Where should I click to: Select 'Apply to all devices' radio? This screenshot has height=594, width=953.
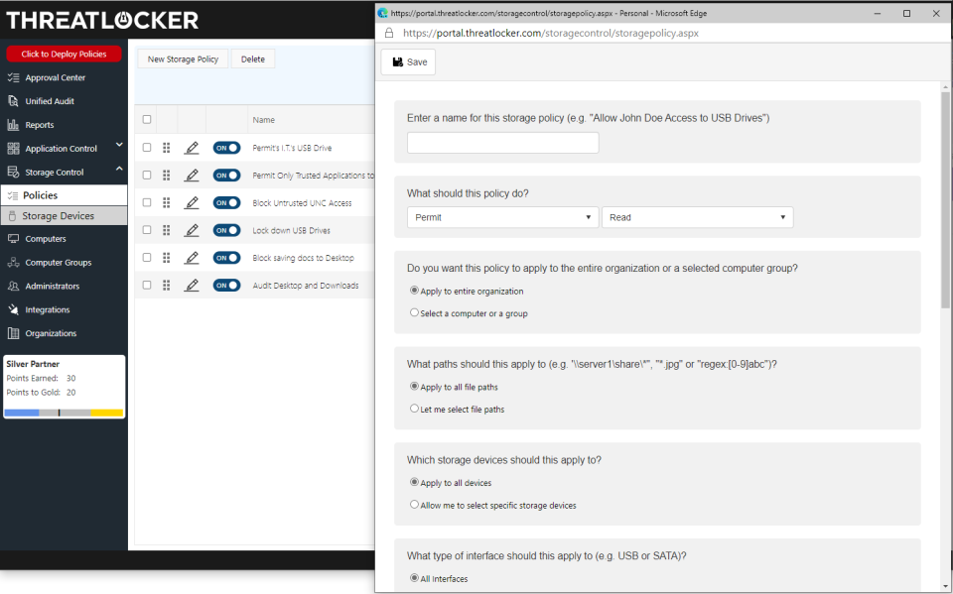pyautogui.click(x=415, y=482)
